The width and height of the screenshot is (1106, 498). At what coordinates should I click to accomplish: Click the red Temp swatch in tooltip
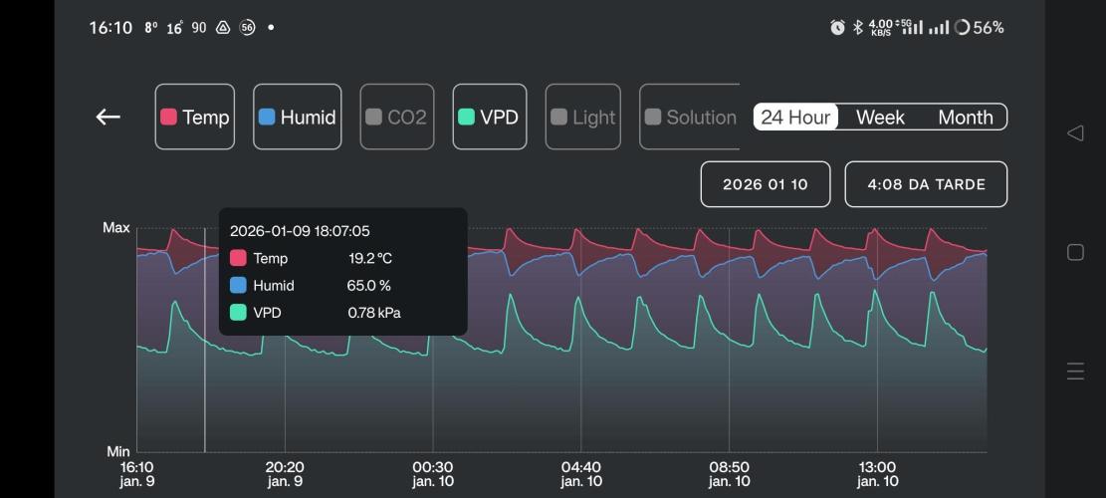(x=238, y=258)
